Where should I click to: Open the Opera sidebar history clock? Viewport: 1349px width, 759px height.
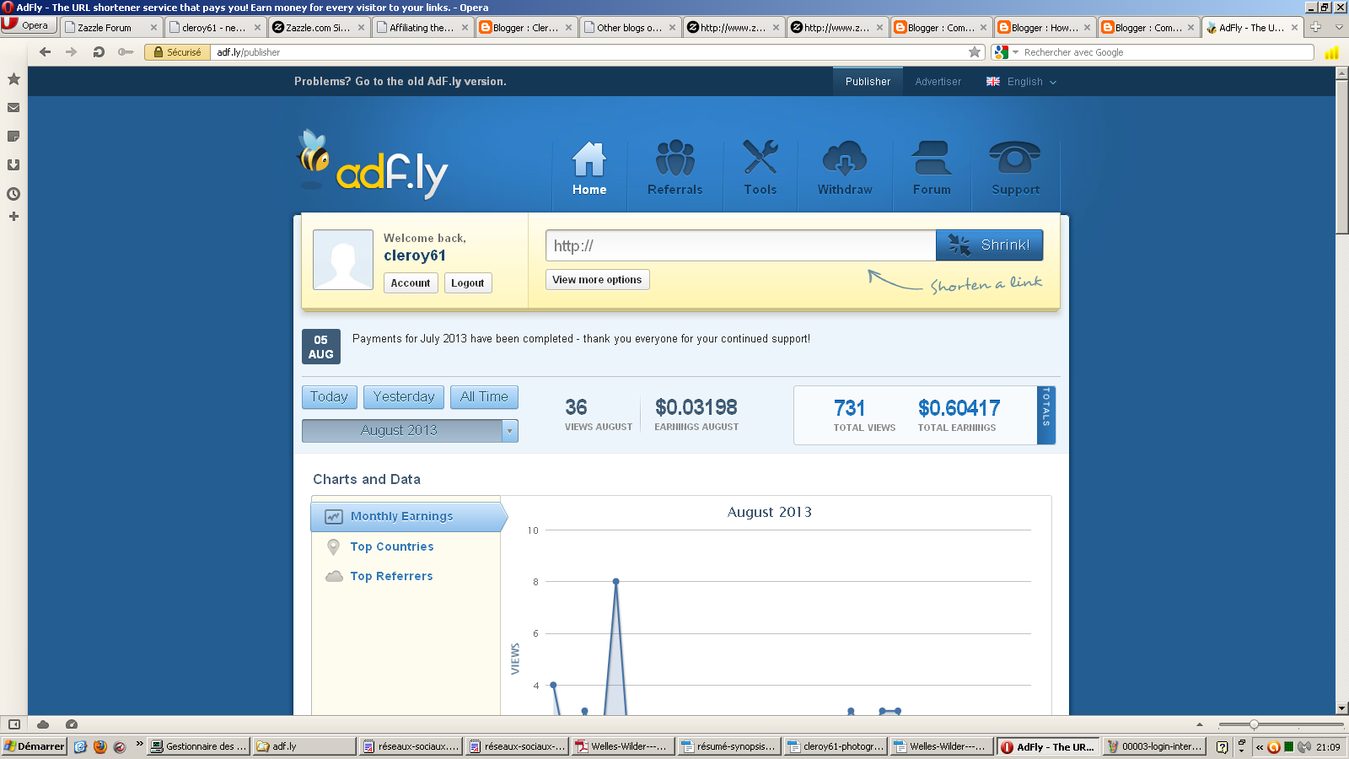click(13, 194)
